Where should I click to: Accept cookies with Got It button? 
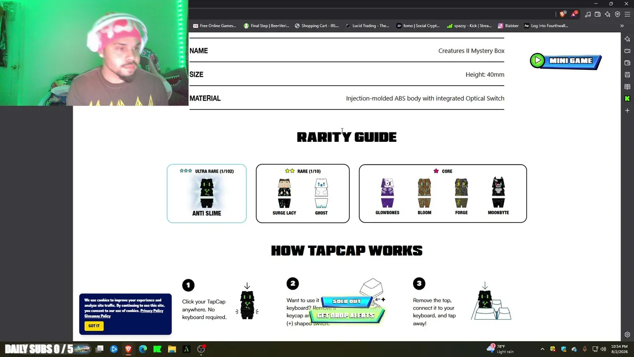click(94, 326)
